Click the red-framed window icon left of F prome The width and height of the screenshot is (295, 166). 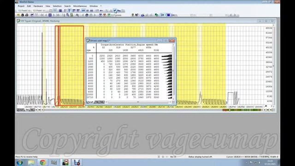click(105, 15)
